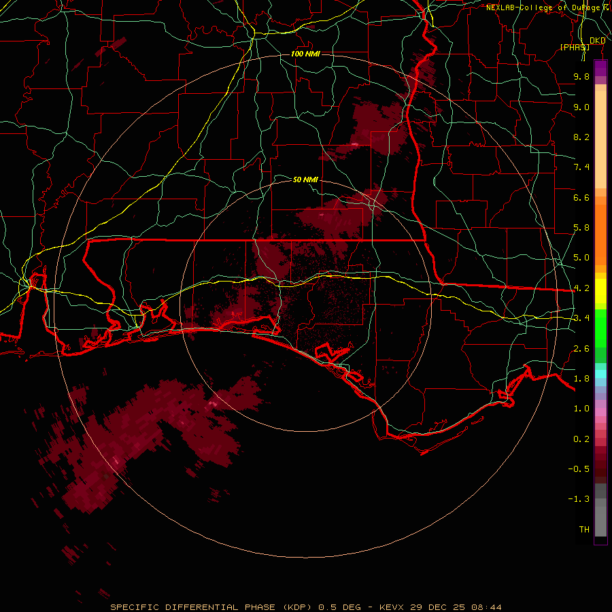Click the 9.8 value on the scale
This screenshot has height=612, width=612.
coord(581,76)
